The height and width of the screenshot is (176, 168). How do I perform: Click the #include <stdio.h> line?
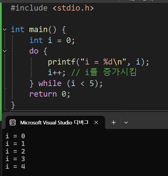(x=52, y=8)
